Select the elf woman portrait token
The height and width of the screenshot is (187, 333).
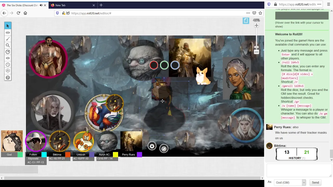[237, 79]
